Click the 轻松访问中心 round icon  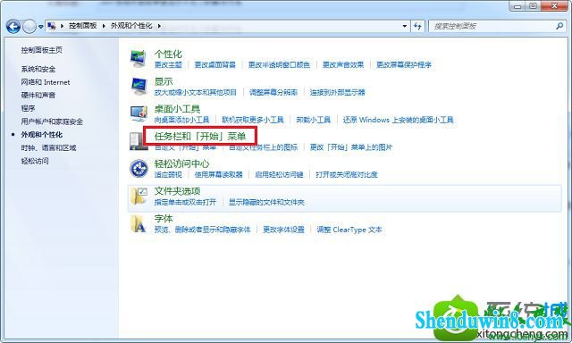click(x=139, y=169)
